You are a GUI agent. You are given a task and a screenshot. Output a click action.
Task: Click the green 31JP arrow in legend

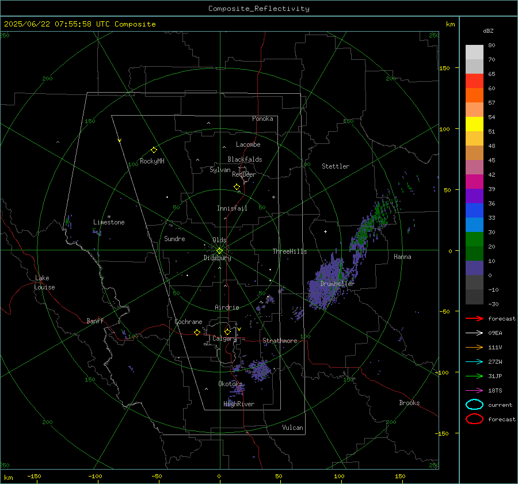click(474, 376)
